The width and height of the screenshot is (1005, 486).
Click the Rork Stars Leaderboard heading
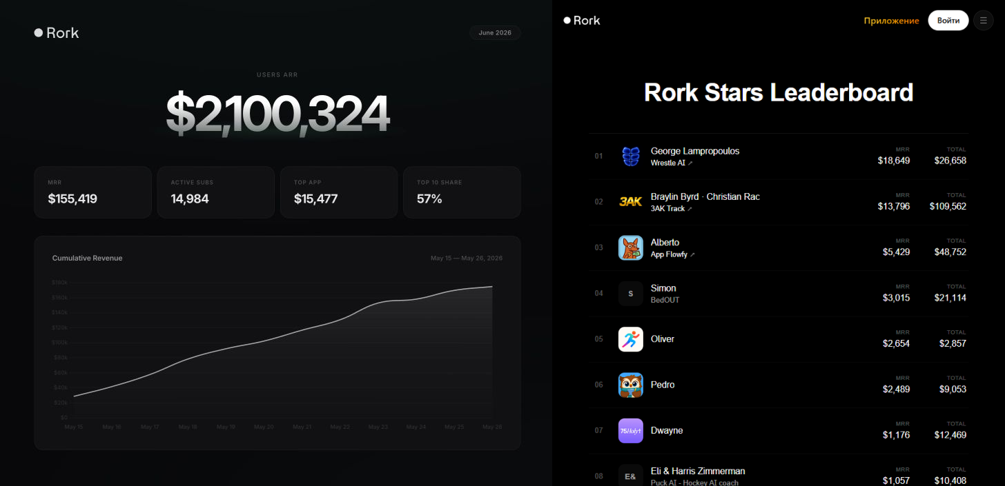point(779,92)
